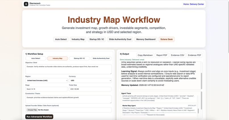Click the Agent Trace inner list scrollbar
Viewport: 229px width, 120px height.
pos(198,111)
